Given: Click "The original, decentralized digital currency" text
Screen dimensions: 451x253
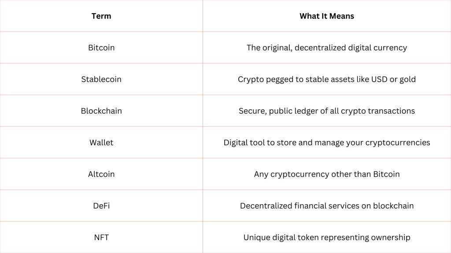Looking at the screenshot, I should point(327,47).
